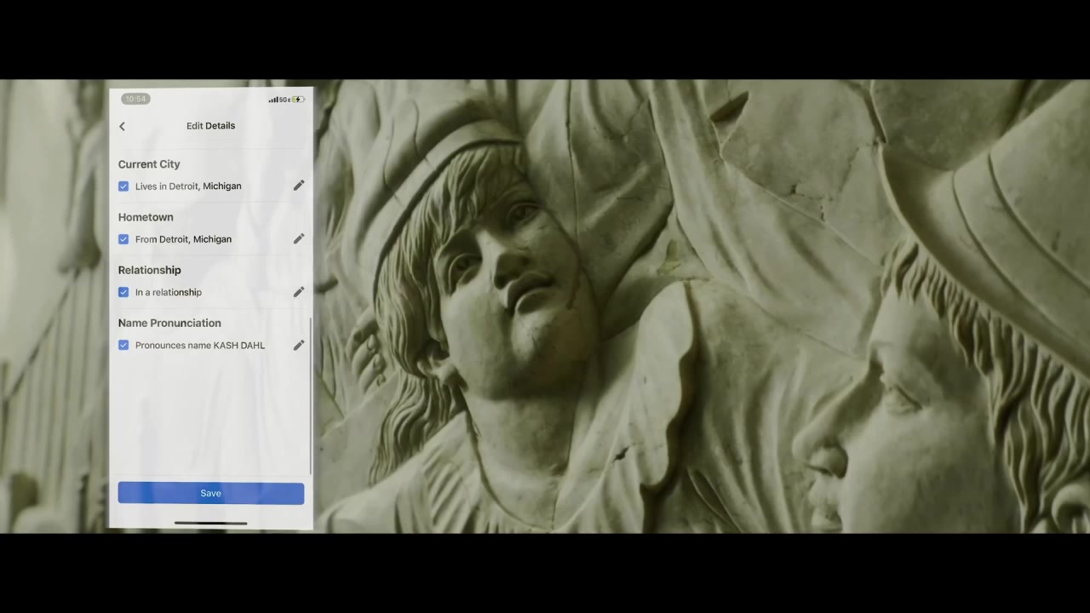This screenshot has height=613, width=1090.
Task: Click the phone's vertical scrollbar
Action: [x=311, y=396]
